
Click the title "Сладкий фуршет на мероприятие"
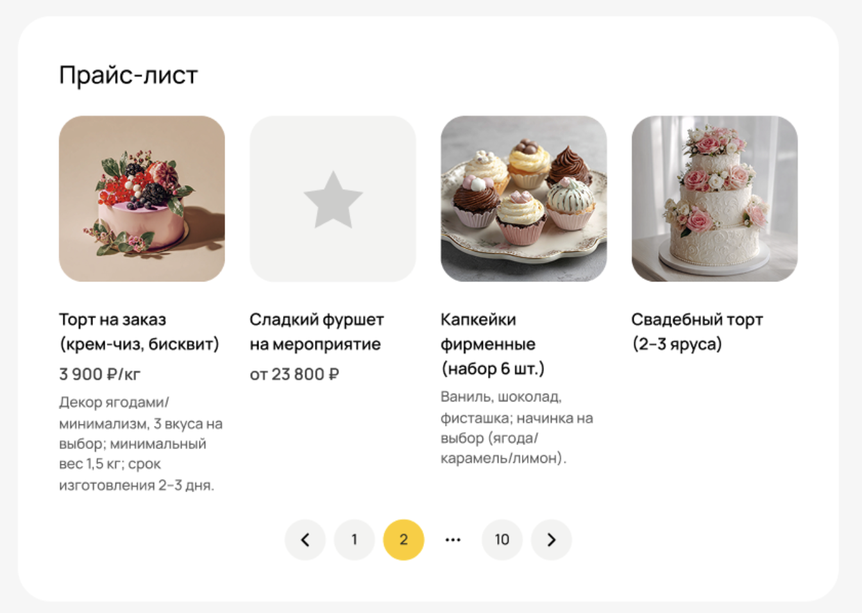coord(317,332)
